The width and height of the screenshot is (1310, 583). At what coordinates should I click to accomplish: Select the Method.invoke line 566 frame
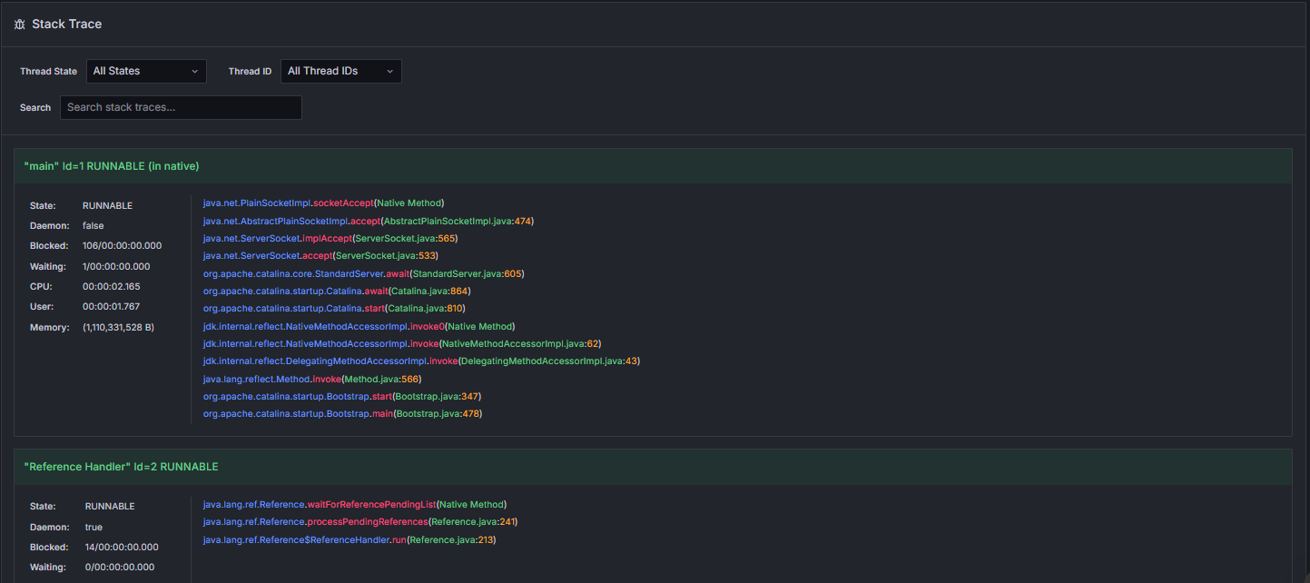point(311,379)
